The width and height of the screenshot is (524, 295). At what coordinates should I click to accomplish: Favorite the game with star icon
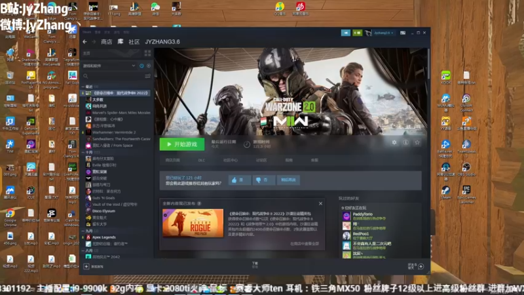(x=417, y=142)
